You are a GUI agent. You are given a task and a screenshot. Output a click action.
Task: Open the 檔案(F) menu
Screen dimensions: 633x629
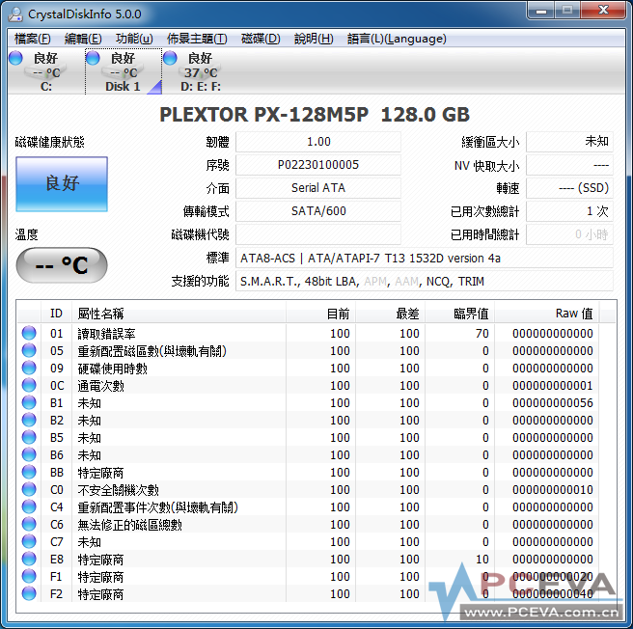tap(32, 39)
